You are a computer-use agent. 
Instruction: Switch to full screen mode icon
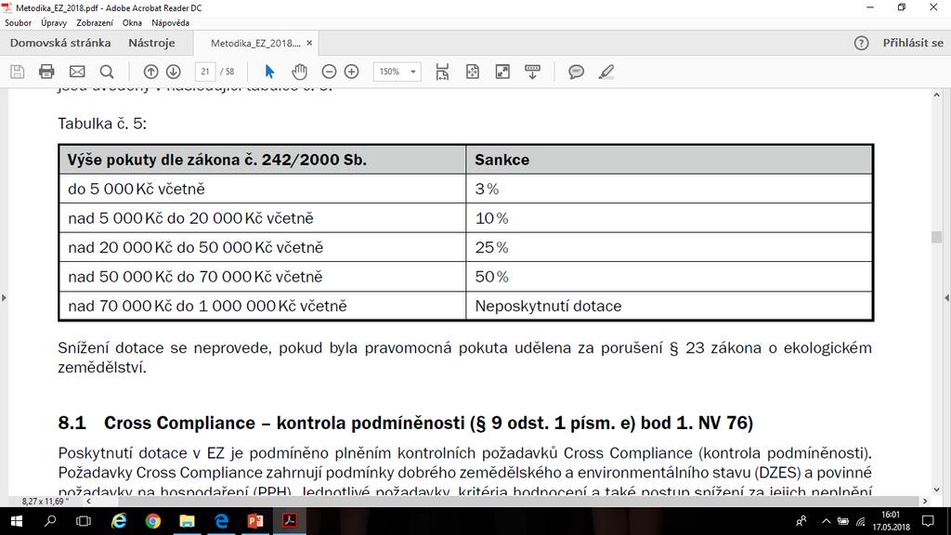tap(502, 72)
